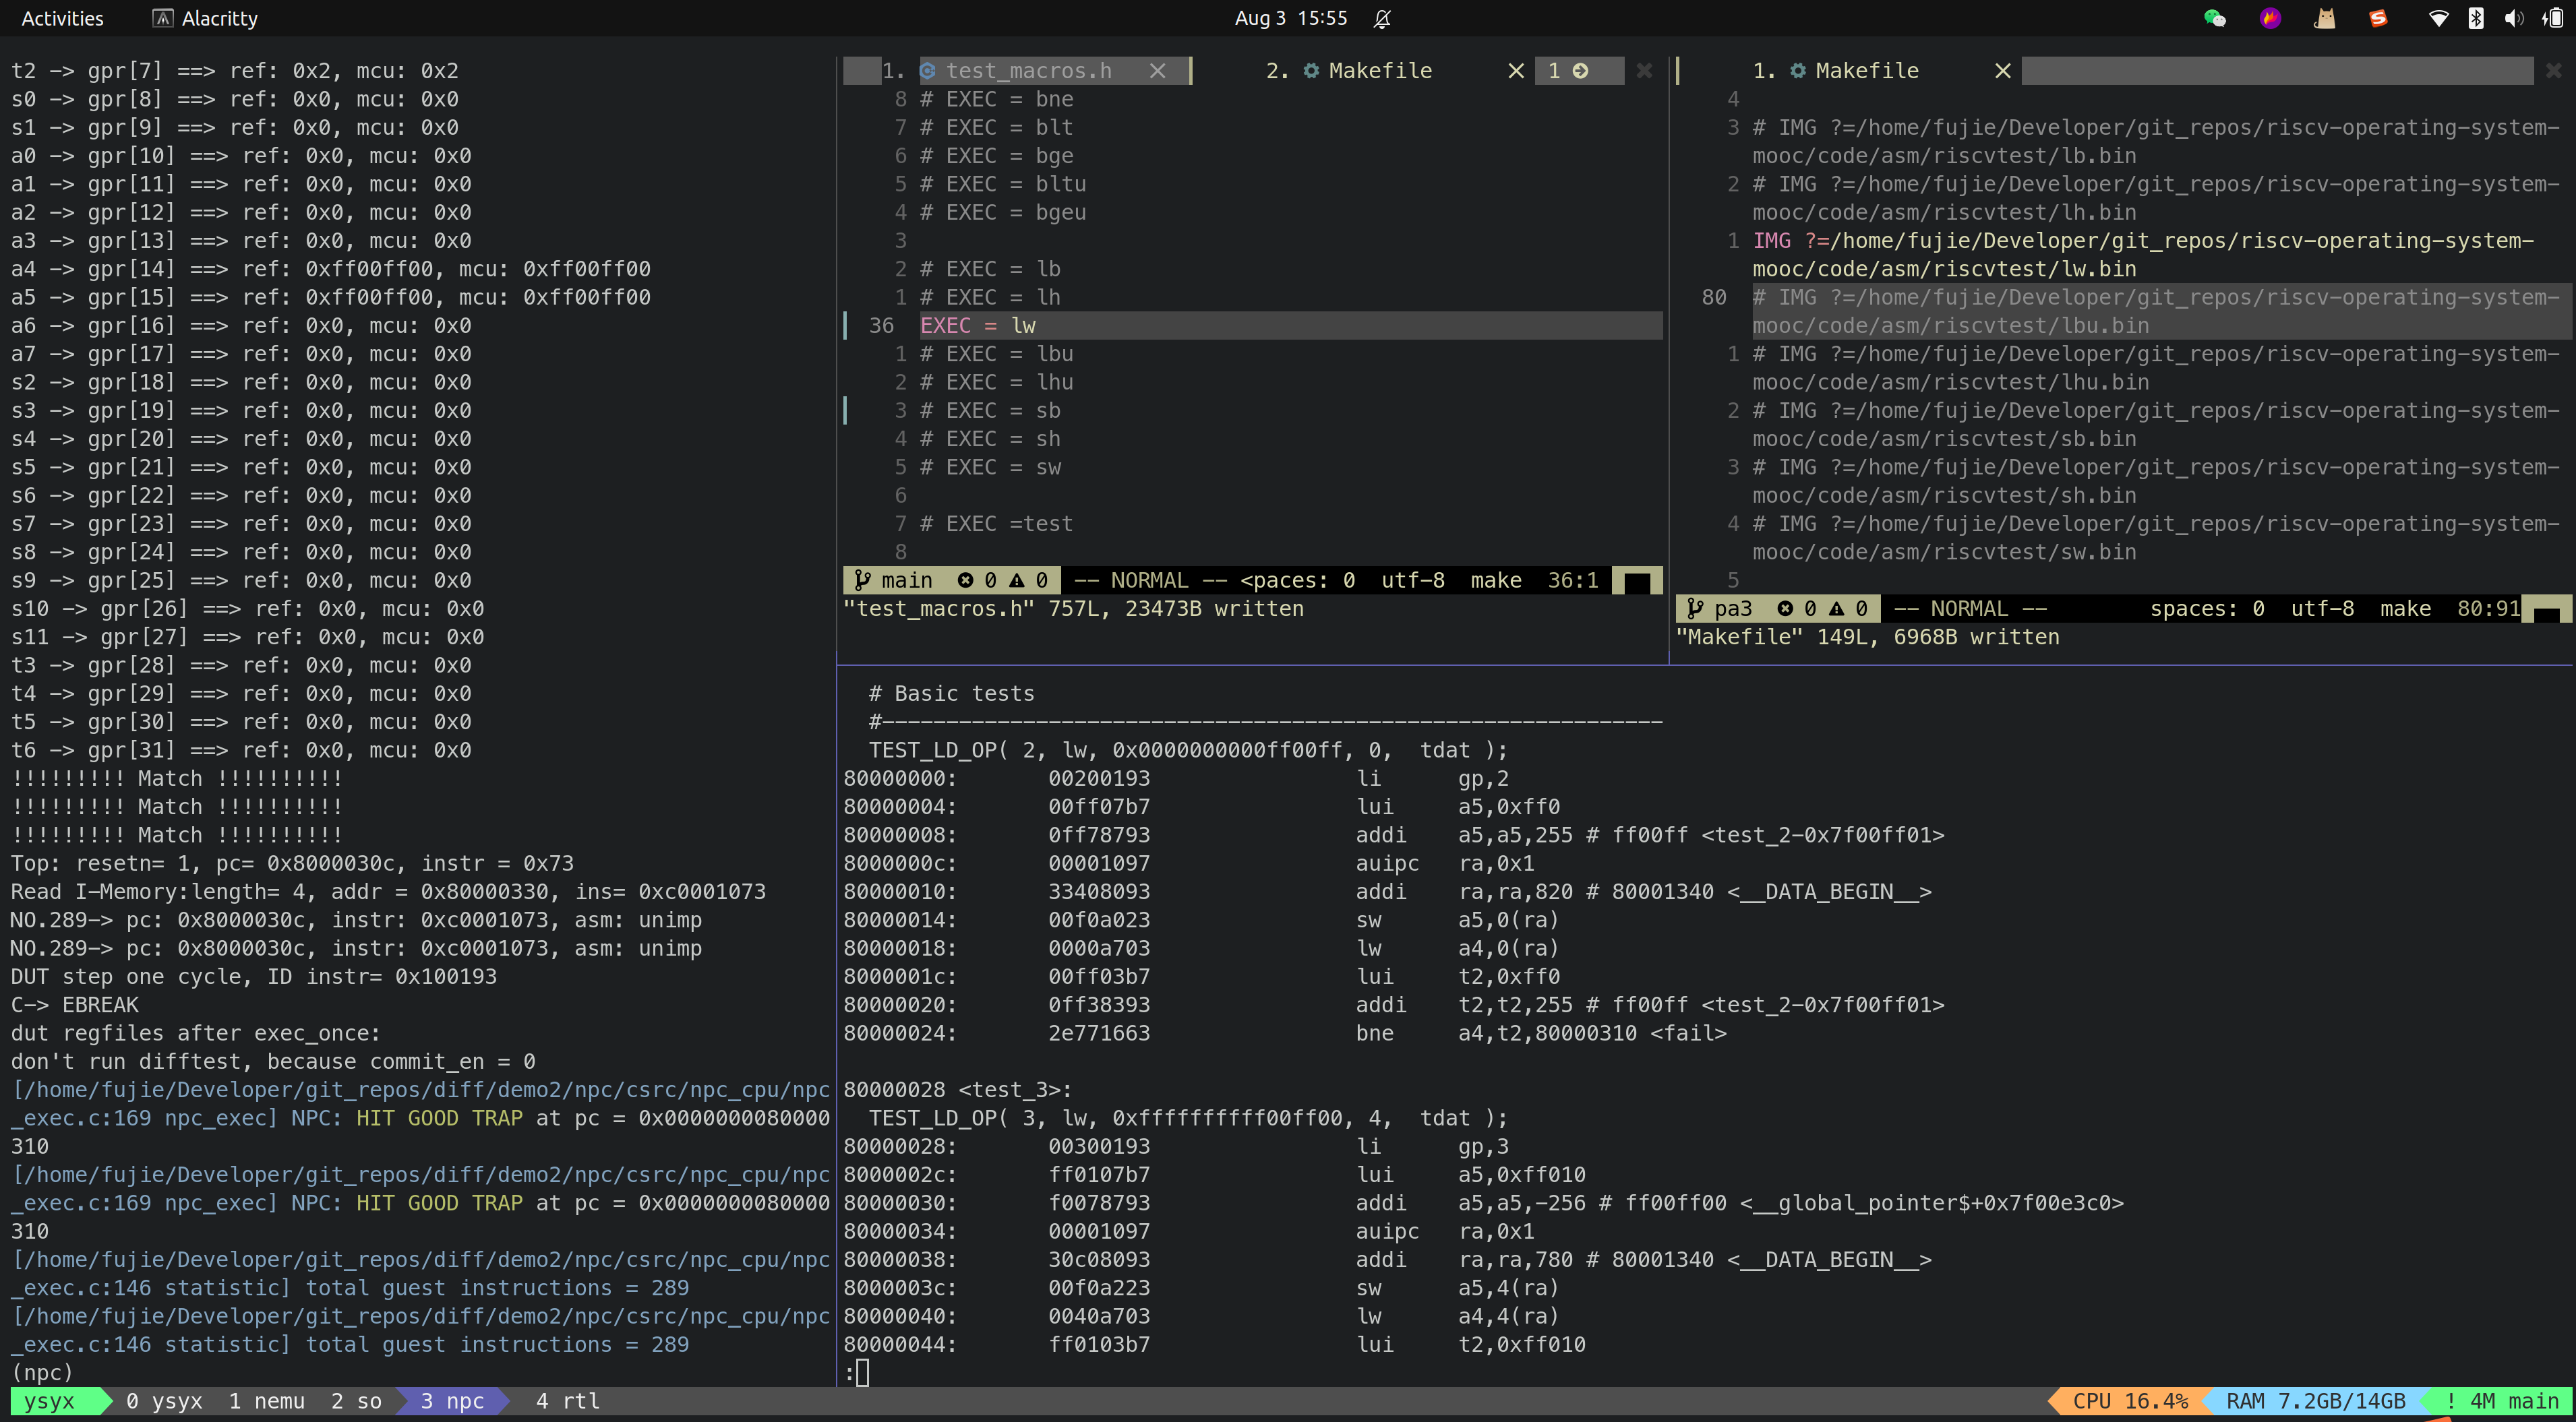2576x1422 pixels.
Task: Click the warning count icon in left statusline
Action: pyautogui.click(x=1017, y=580)
